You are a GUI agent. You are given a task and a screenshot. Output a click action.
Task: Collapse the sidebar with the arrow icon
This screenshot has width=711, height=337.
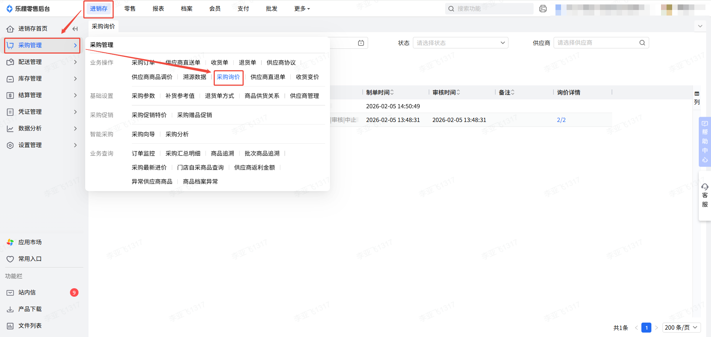point(75,29)
